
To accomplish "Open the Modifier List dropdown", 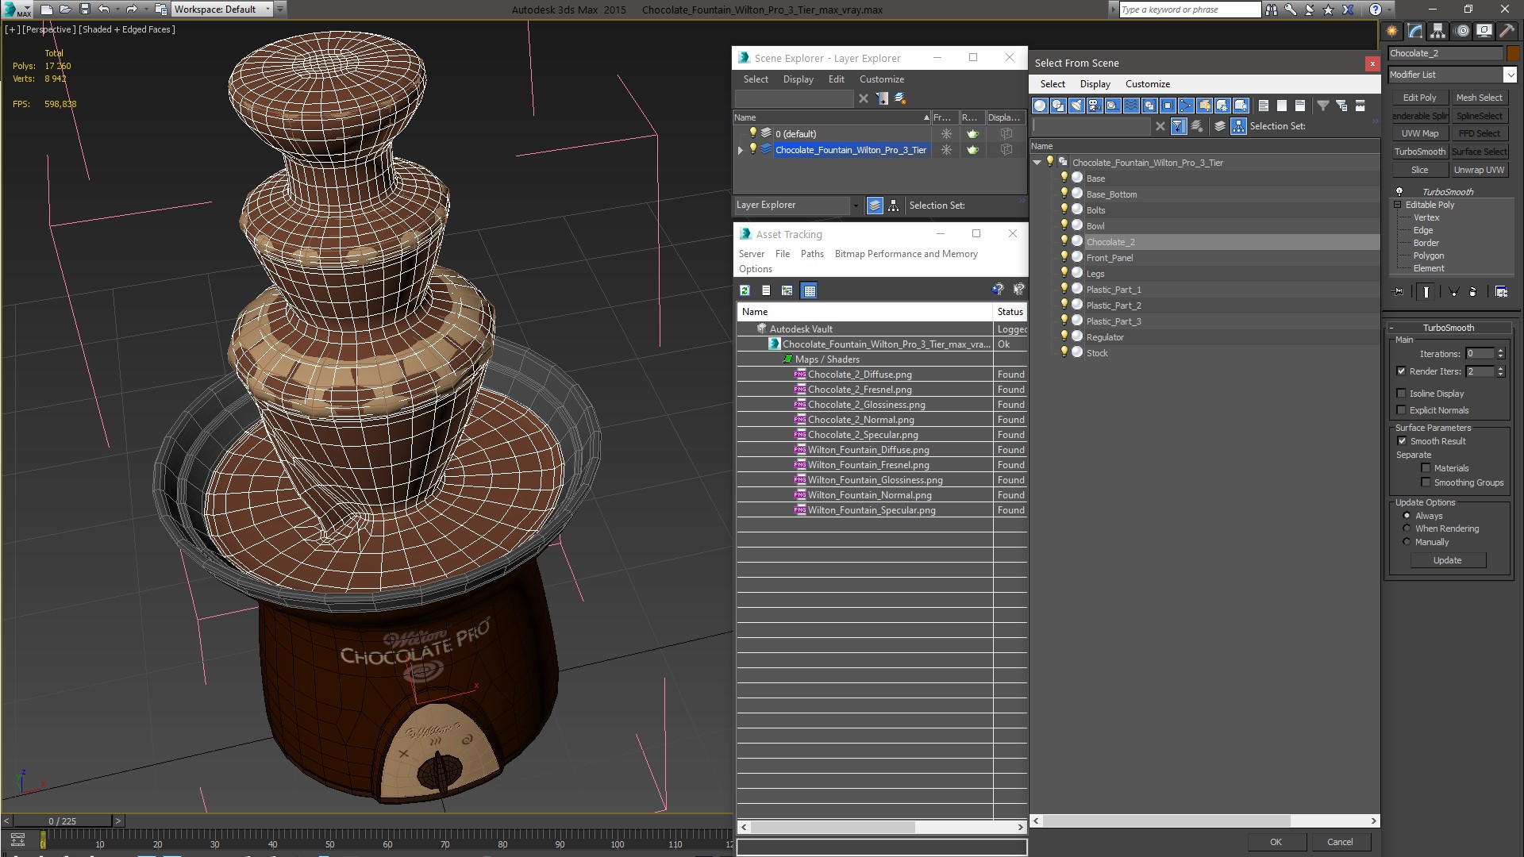I will pos(1510,75).
